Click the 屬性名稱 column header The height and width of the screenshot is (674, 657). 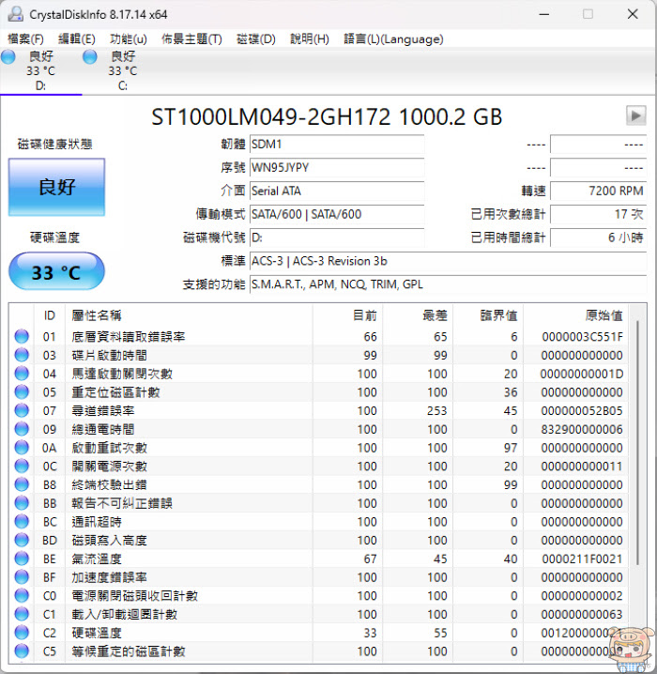(x=189, y=315)
